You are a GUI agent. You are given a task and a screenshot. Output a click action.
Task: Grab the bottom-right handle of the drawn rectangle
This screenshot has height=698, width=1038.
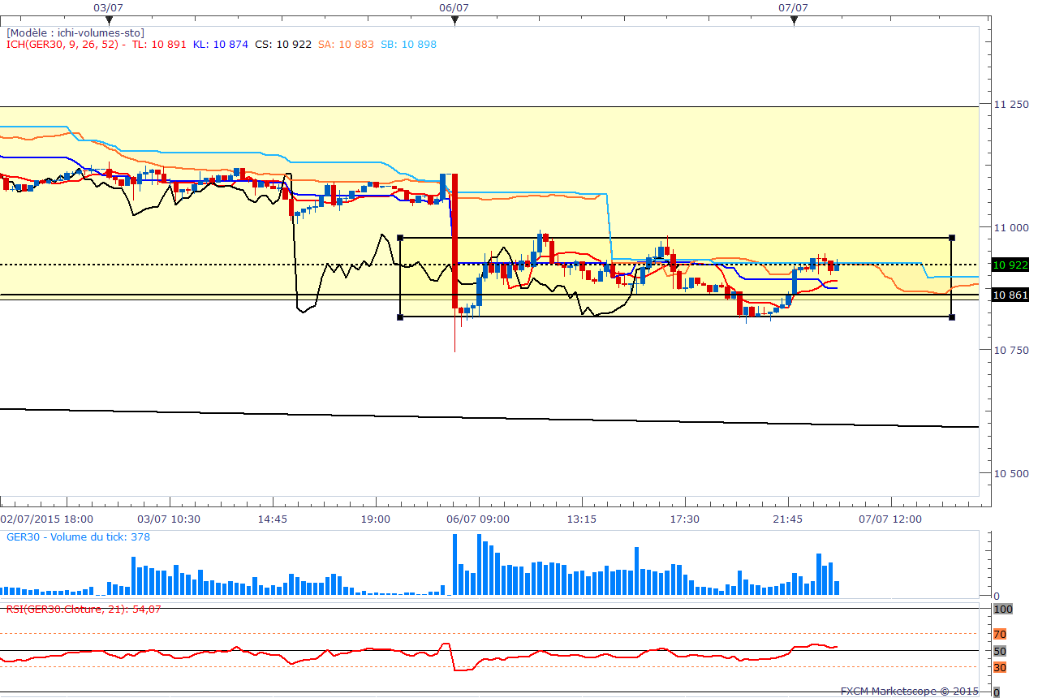[951, 317]
